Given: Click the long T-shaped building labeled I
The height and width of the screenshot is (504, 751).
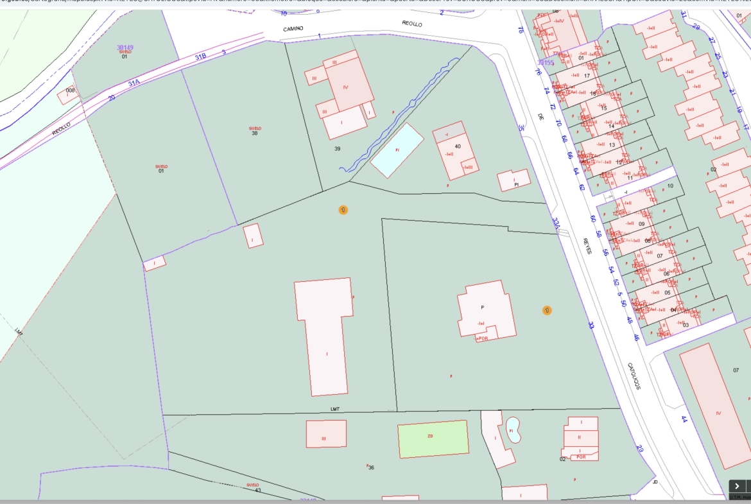Looking at the screenshot, I should click(325, 336).
